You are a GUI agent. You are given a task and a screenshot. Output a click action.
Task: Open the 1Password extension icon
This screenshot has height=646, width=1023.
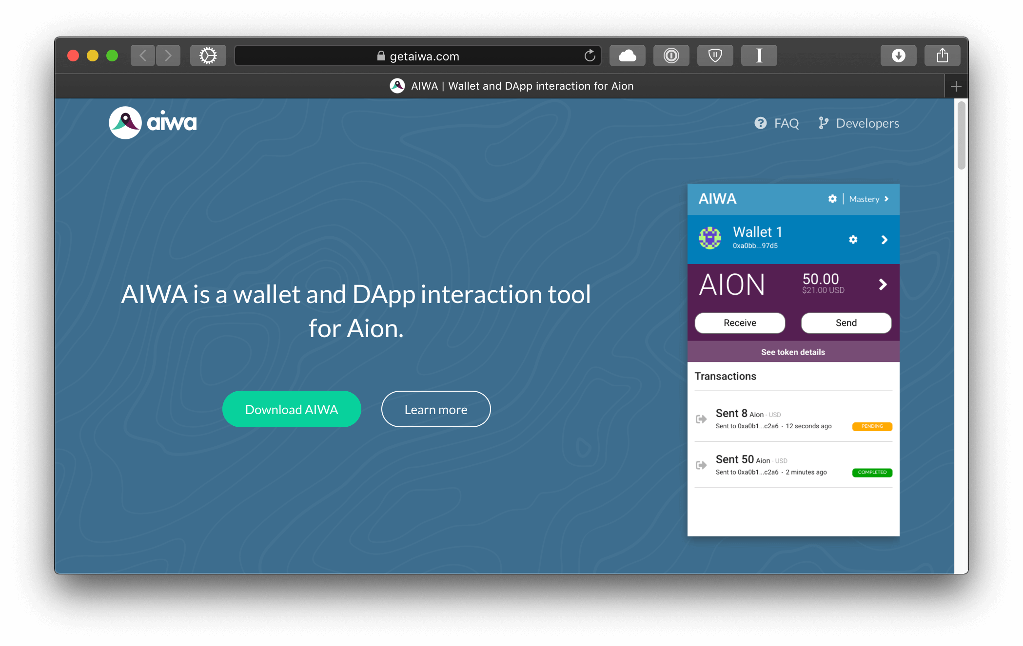pos(671,56)
